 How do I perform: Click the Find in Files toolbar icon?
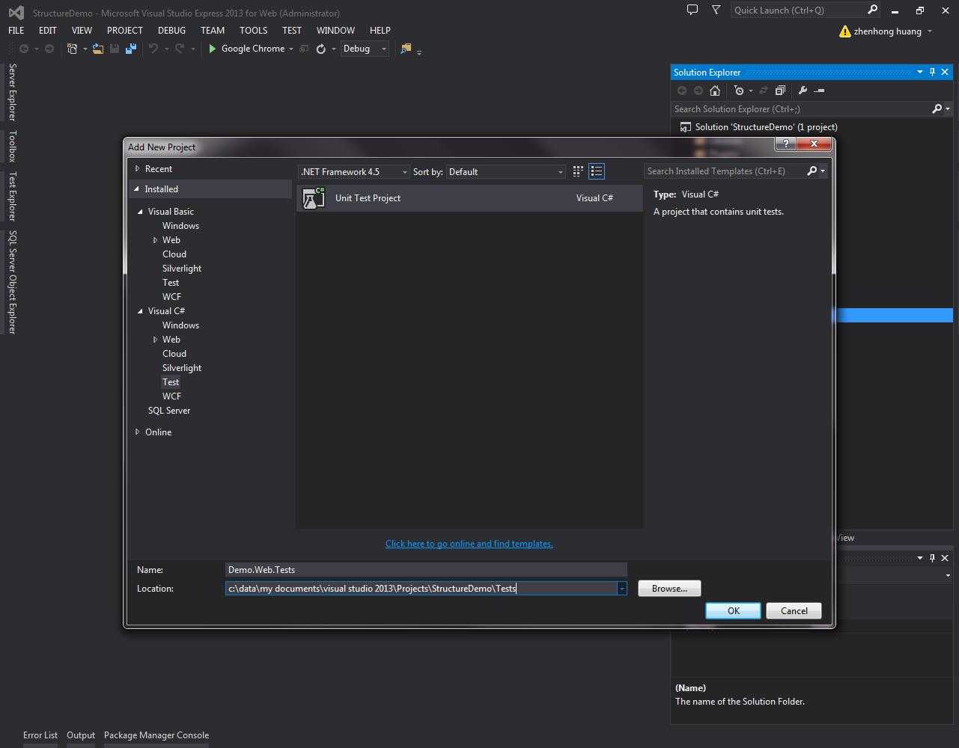click(x=406, y=49)
